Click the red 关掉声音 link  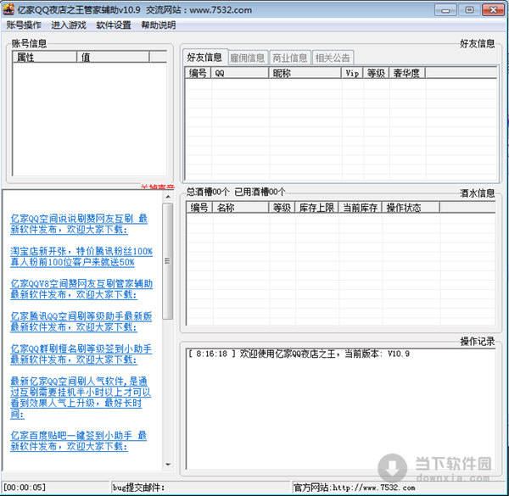click(158, 187)
